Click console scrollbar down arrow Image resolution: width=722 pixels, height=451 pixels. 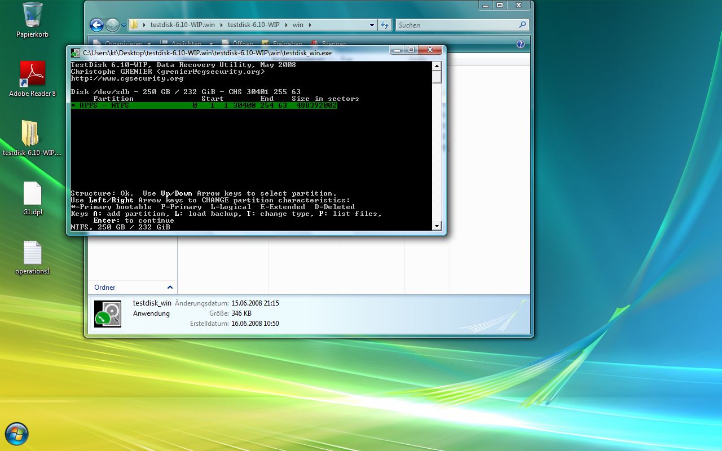437,226
